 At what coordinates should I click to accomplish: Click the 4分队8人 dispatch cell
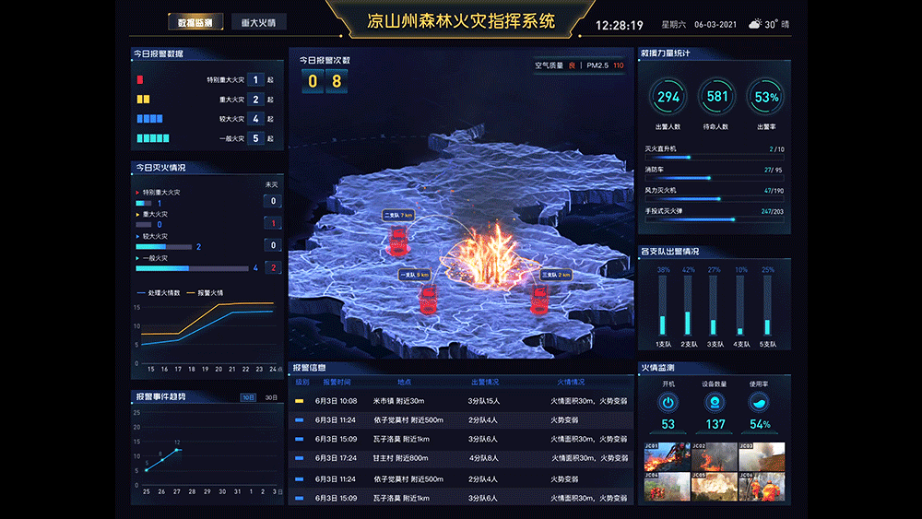483,458
